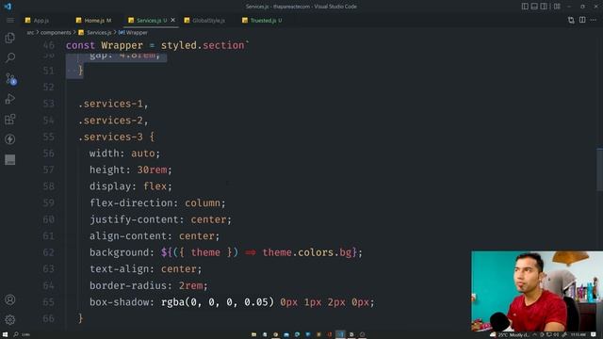Click the .services-1 selector on line 53
Image resolution: width=603 pixels, height=339 pixels.
[x=111, y=104]
